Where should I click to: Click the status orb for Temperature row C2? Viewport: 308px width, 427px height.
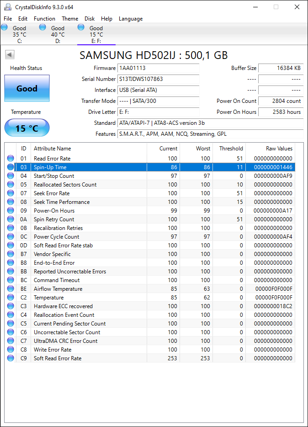point(11,297)
